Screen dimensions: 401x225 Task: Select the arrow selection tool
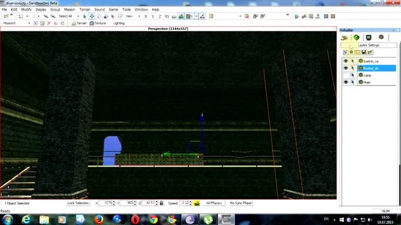coord(85,16)
